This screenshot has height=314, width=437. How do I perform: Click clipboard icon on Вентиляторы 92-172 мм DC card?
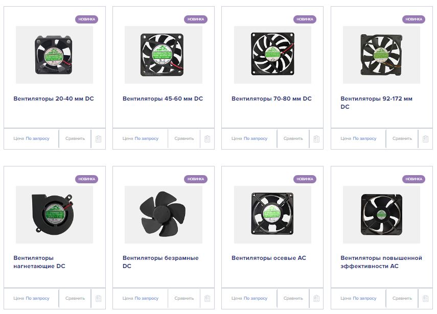click(x=425, y=139)
